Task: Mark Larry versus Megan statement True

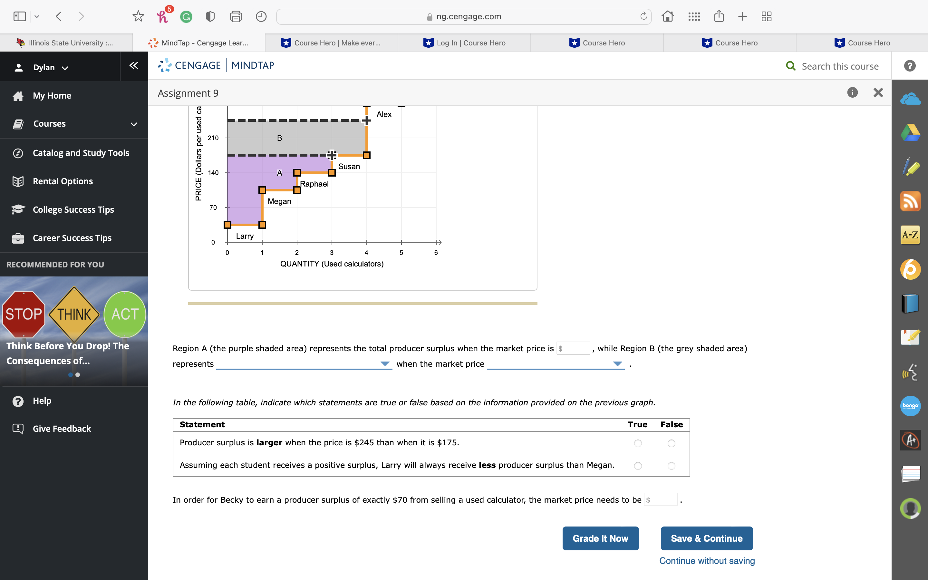Action: coord(638,466)
